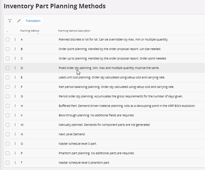This screenshot has height=170, width=205.
Task: Open the filter icon in toolbar
Action: tap(10, 21)
